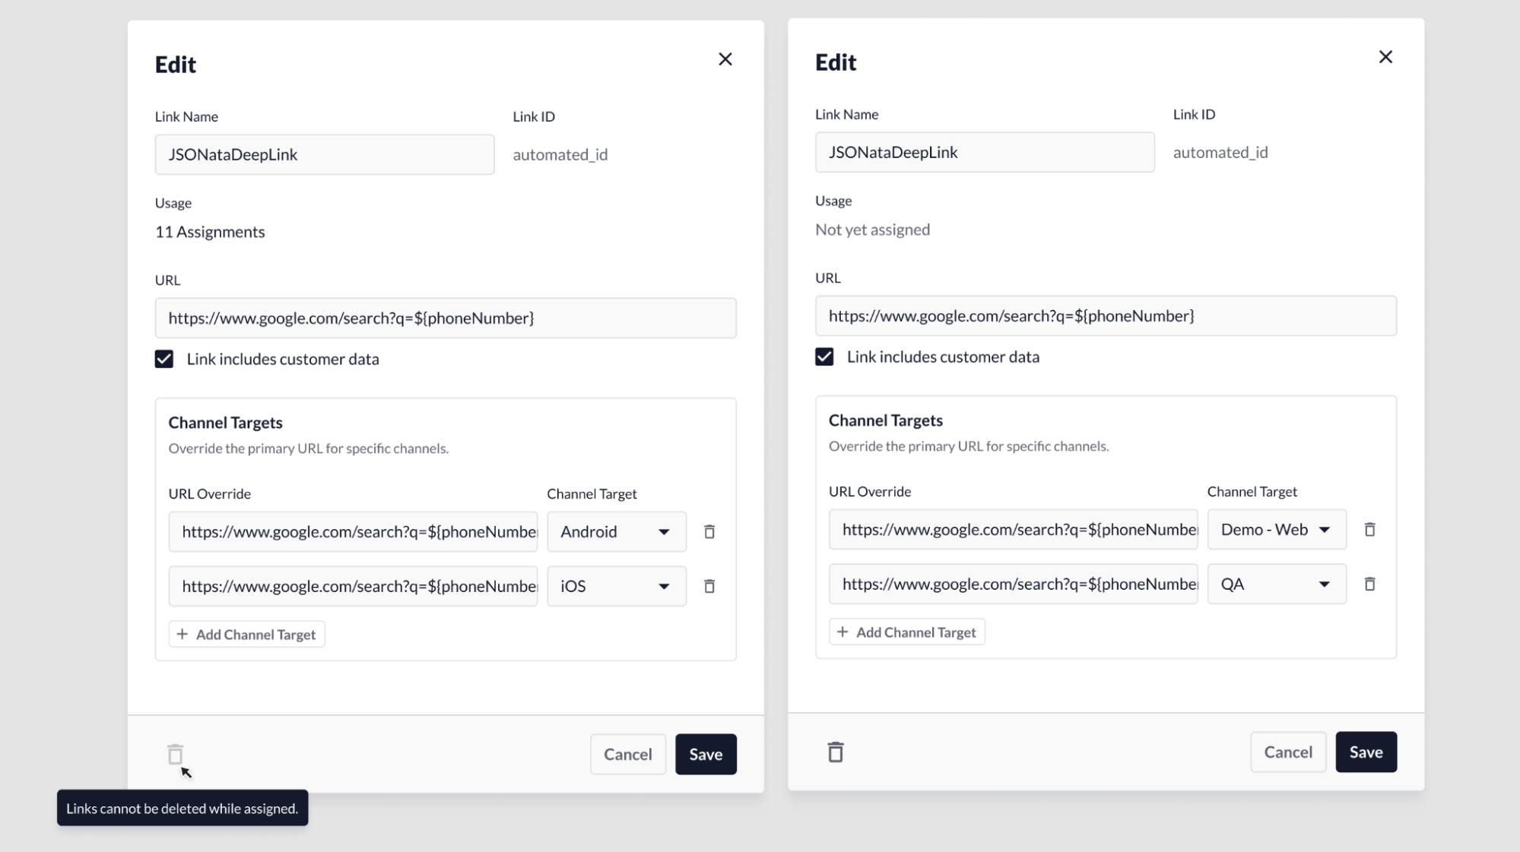Delete the iOS channel target row
Viewport: 1520px width, 852px height.
(709, 586)
